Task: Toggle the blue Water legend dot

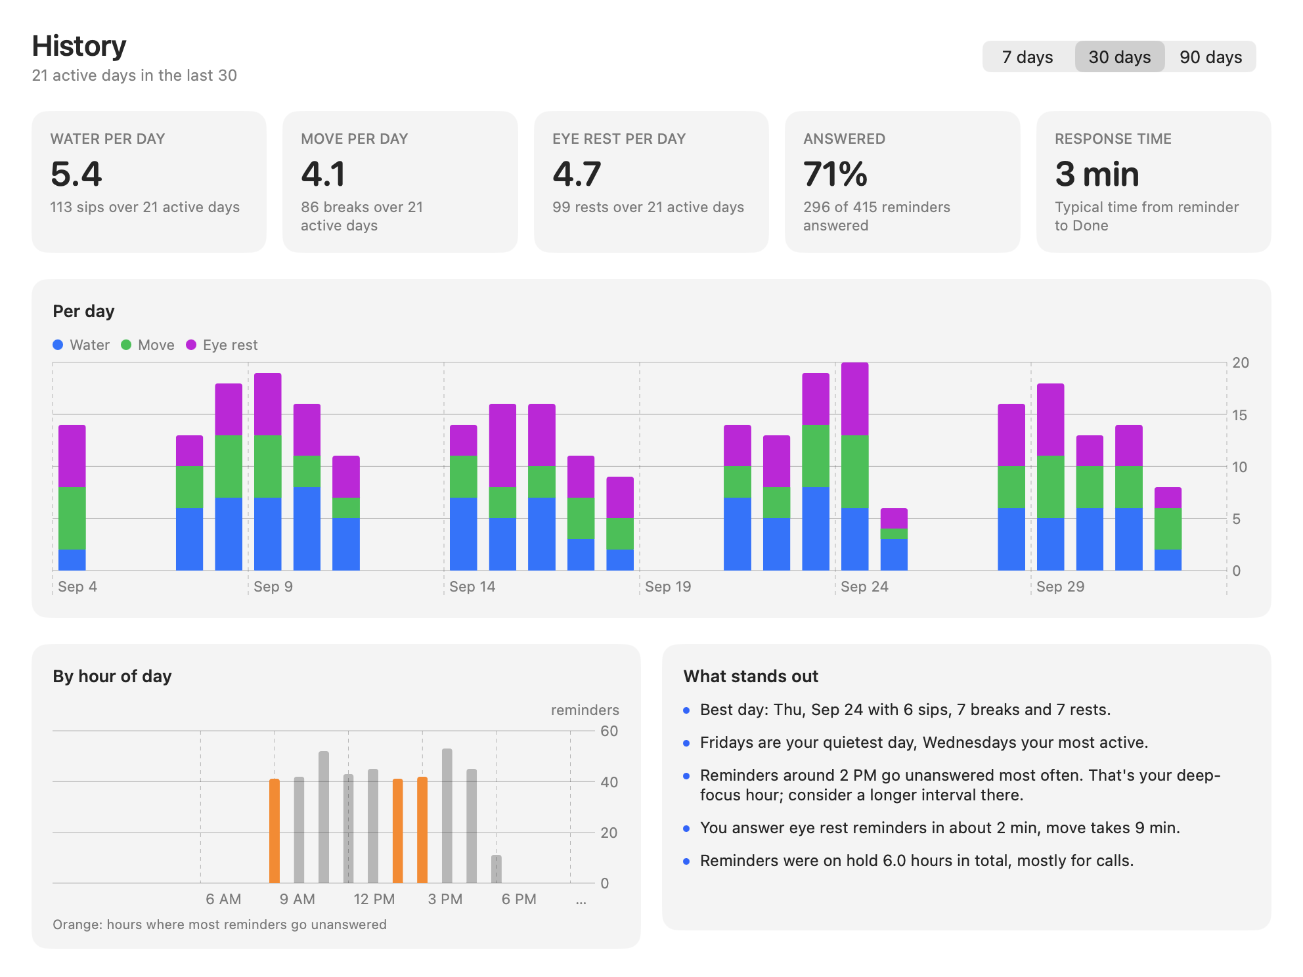Action: tap(58, 345)
